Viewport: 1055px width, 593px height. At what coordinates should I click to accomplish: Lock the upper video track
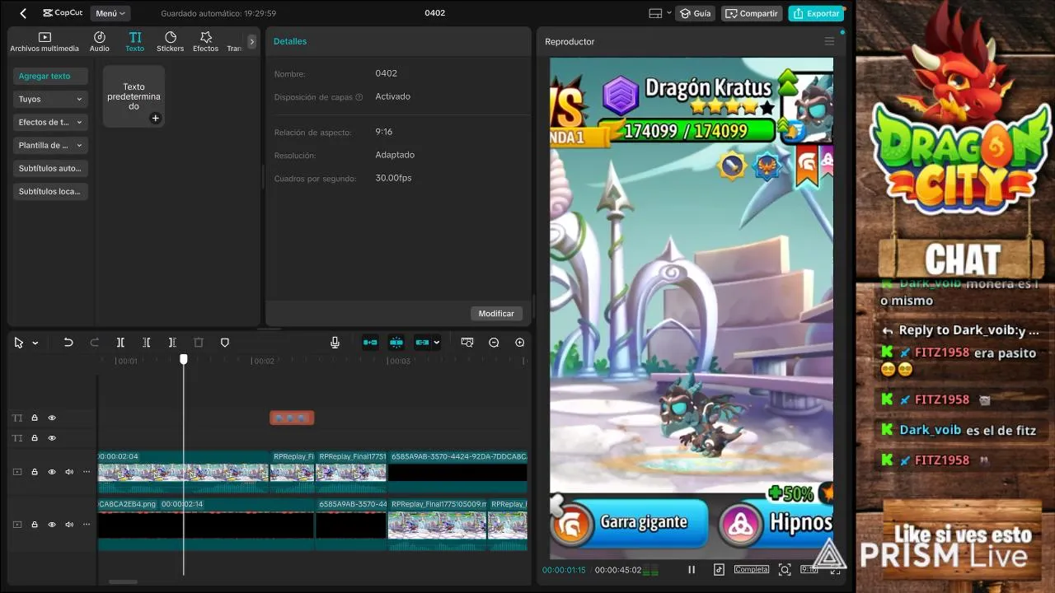(x=35, y=472)
